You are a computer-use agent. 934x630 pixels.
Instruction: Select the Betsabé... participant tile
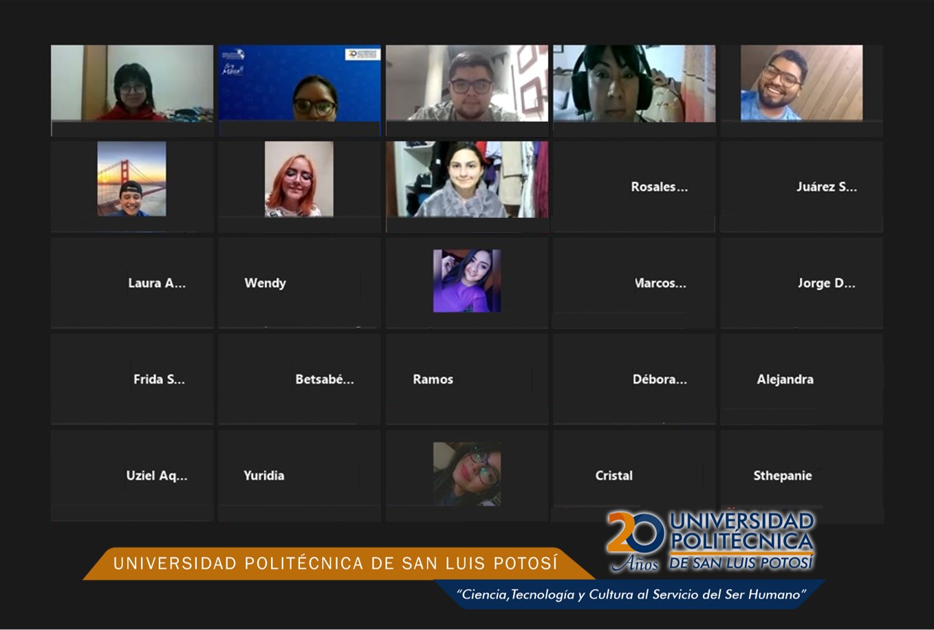click(x=299, y=379)
